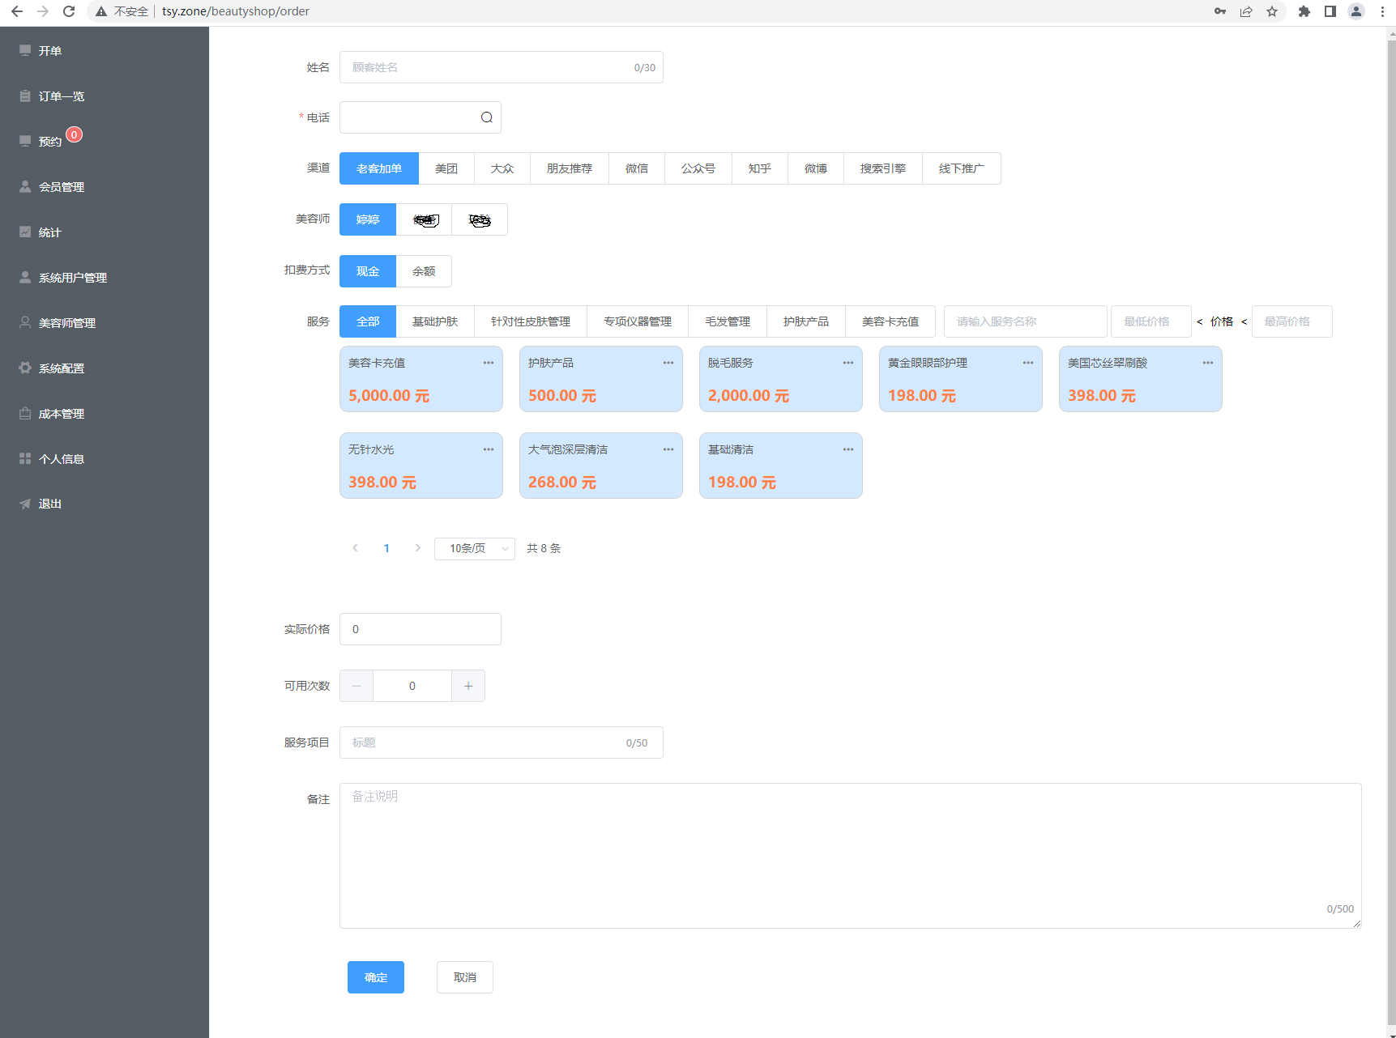Viewport: 1396px width, 1038px height.
Task: Increase 可用次数 with plus button
Action: click(x=468, y=686)
